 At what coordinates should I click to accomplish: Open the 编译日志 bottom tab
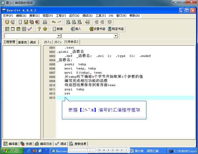(43, 144)
